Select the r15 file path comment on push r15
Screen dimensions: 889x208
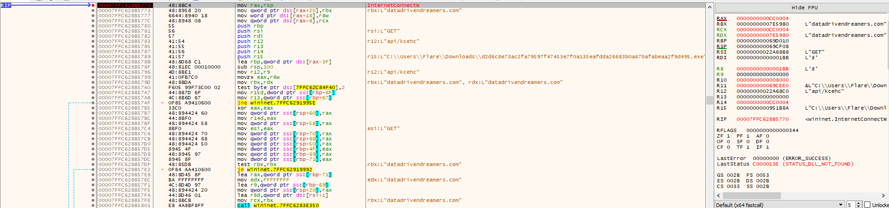(x=536, y=57)
